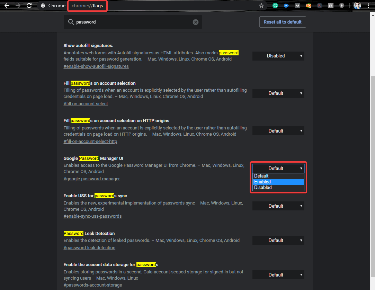
Task: Open the blue checkmark extension
Action: click(286, 6)
